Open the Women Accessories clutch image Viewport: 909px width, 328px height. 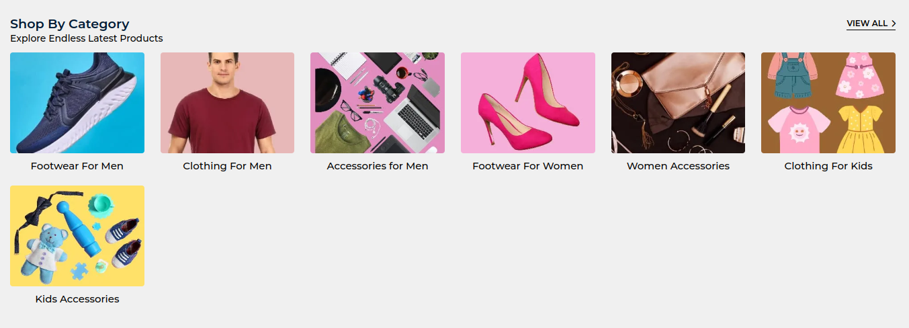(678, 103)
